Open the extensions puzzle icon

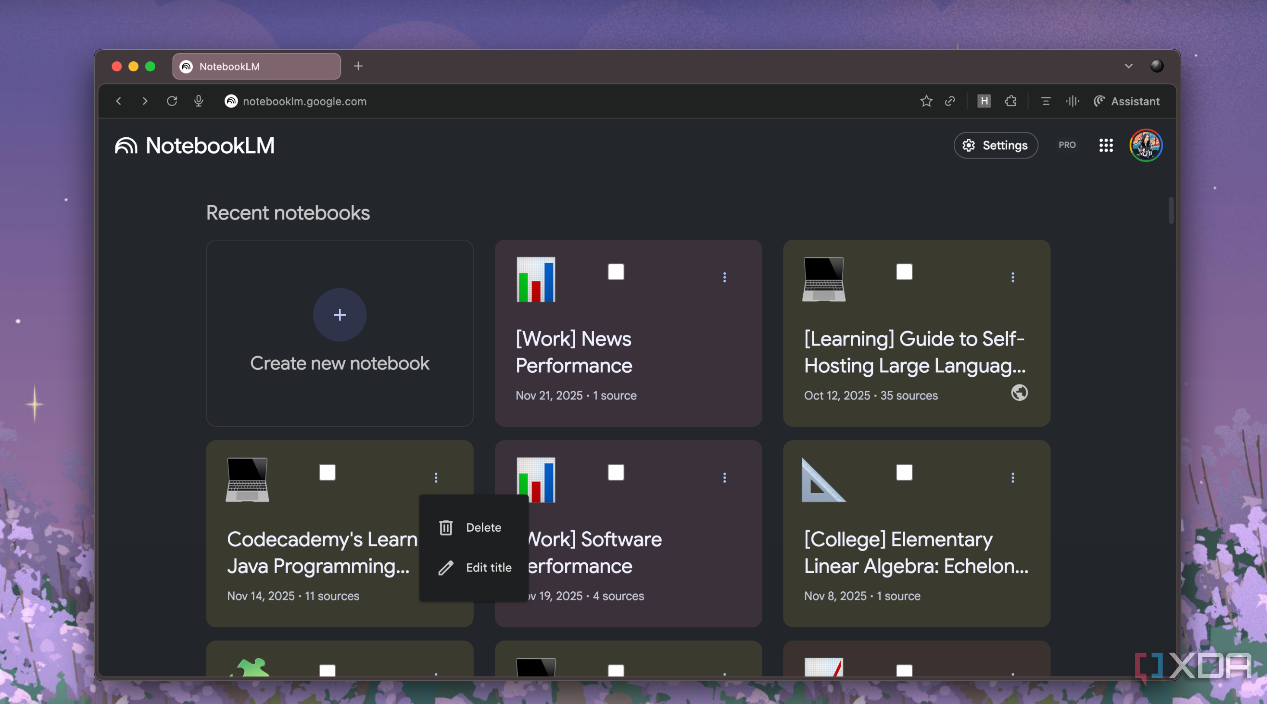coord(1010,101)
